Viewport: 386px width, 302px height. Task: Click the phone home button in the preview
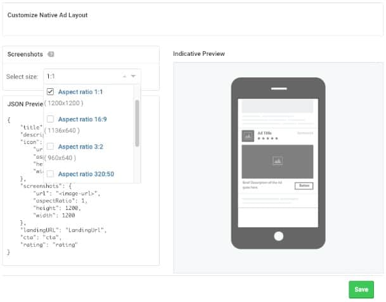[x=278, y=235]
